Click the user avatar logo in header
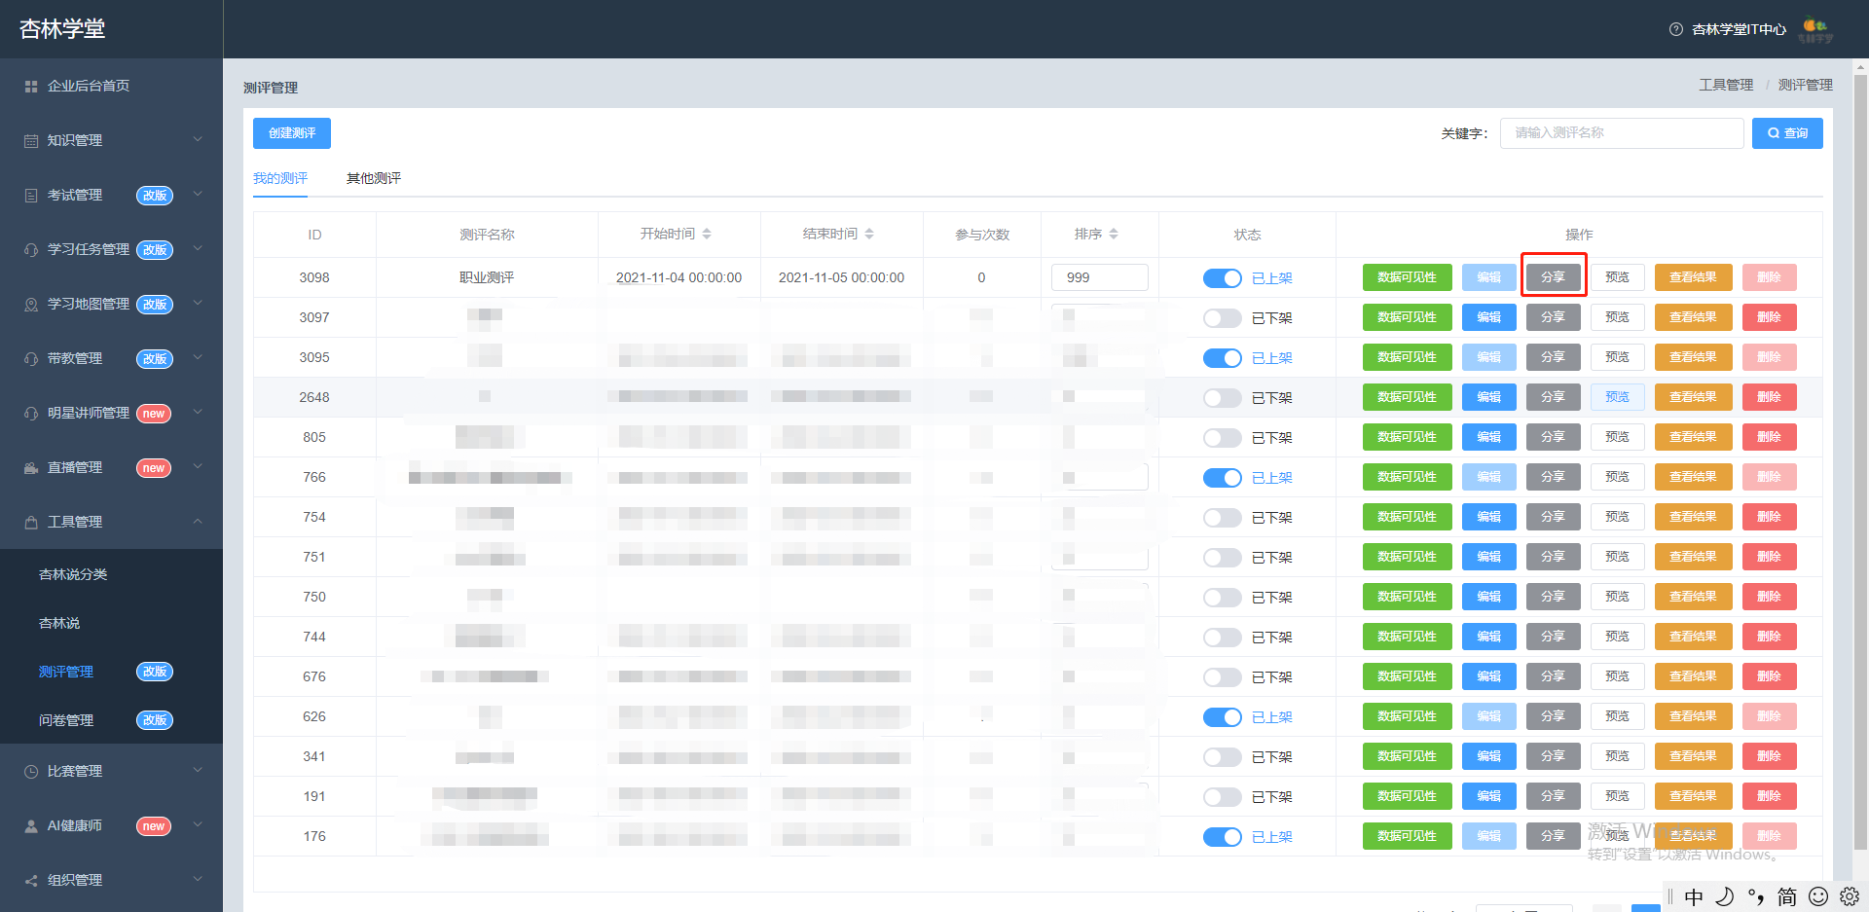1869x912 pixels. click(1815, 30)
